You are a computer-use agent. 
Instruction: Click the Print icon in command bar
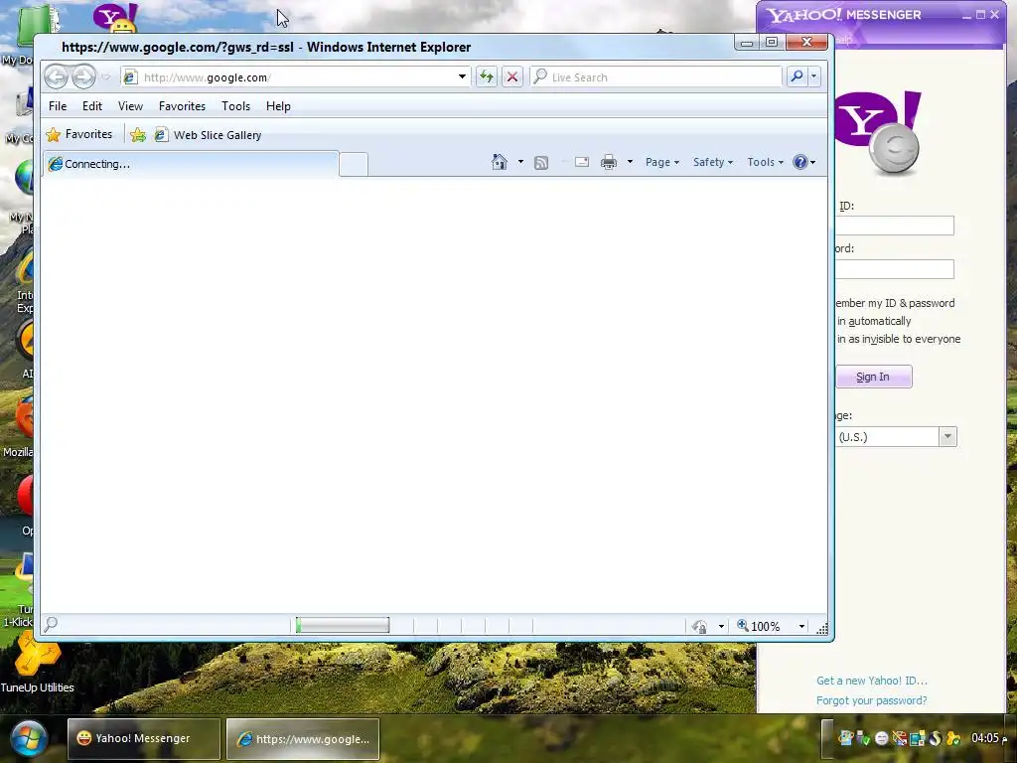point(609,162)
